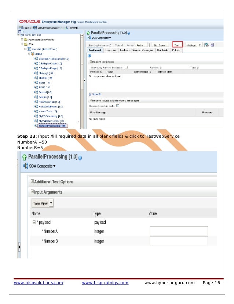This screenshot has width=234, height=304.
Task: Click the Show All link
Action: coord(96,95)
